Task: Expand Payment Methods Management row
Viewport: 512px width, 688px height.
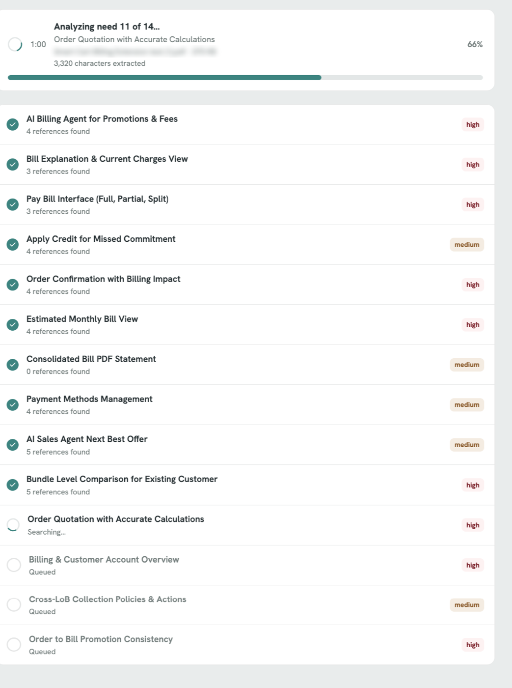Action: 247,405
